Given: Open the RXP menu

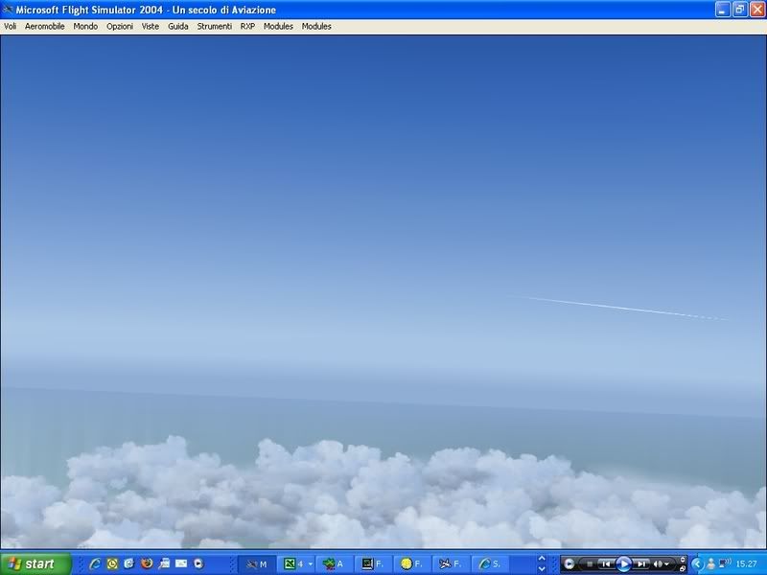Looking at the screenshot, I should point(247,27).
